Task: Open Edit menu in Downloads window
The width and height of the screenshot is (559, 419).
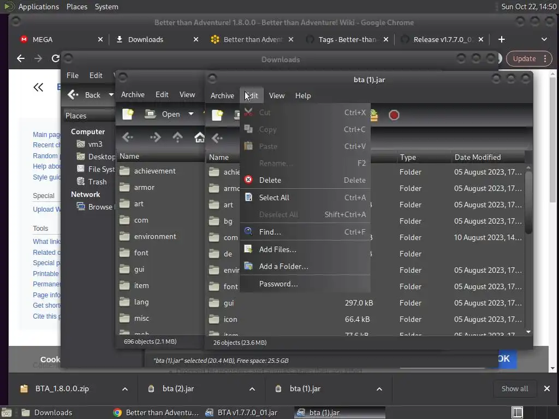Action: [96, 75]
